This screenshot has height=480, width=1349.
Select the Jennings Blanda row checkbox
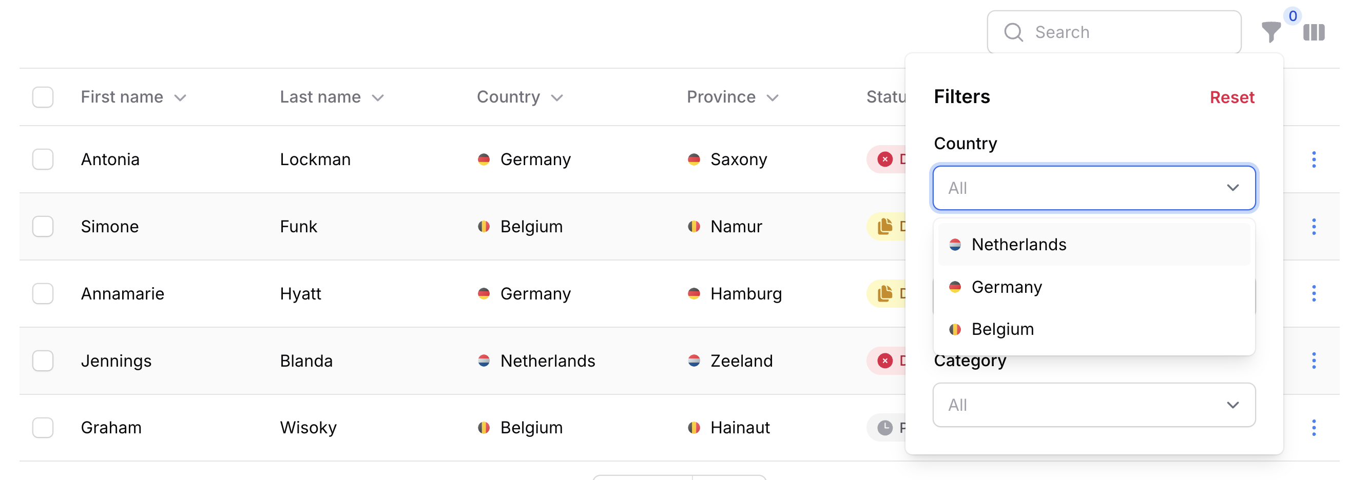pos(43,361)
